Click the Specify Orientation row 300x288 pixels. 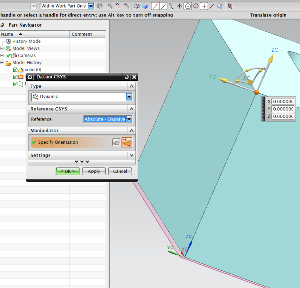click(71, 142)
